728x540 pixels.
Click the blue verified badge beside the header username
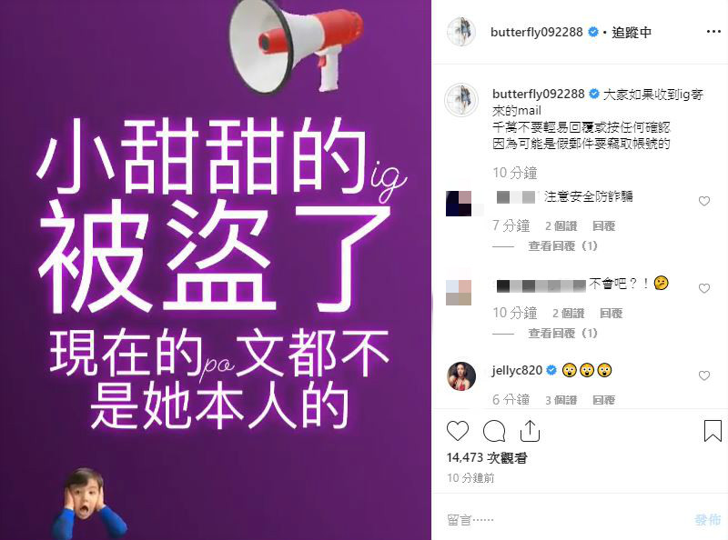point(593,32)
